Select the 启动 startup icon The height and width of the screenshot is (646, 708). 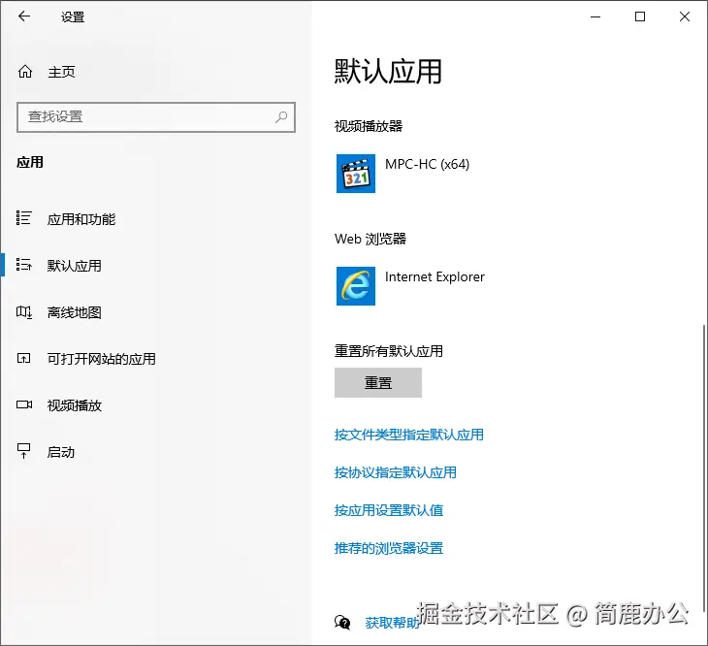pos(23,450)
